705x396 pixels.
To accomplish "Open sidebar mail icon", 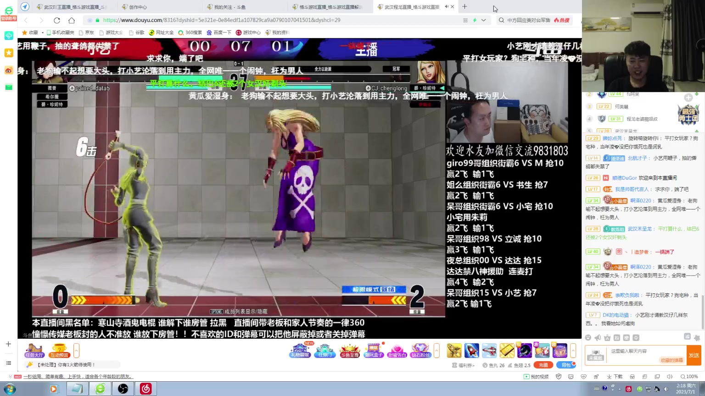I will [x=9, y=87].
